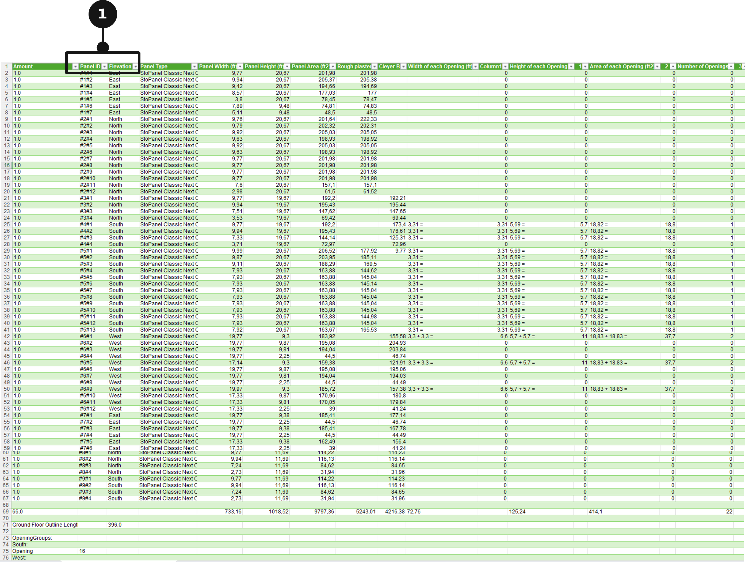Click the cell with Panel ID #3#1
Image resolution: width=745 pixels, height=562 pixels.
[x=93, y=198]
